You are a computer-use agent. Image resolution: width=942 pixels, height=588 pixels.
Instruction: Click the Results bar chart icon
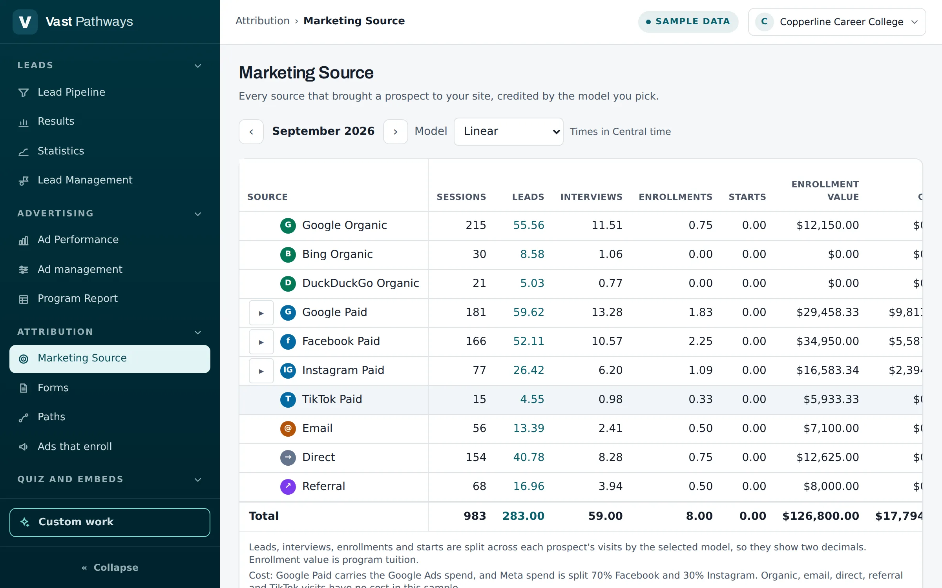(x=24, y=122)
